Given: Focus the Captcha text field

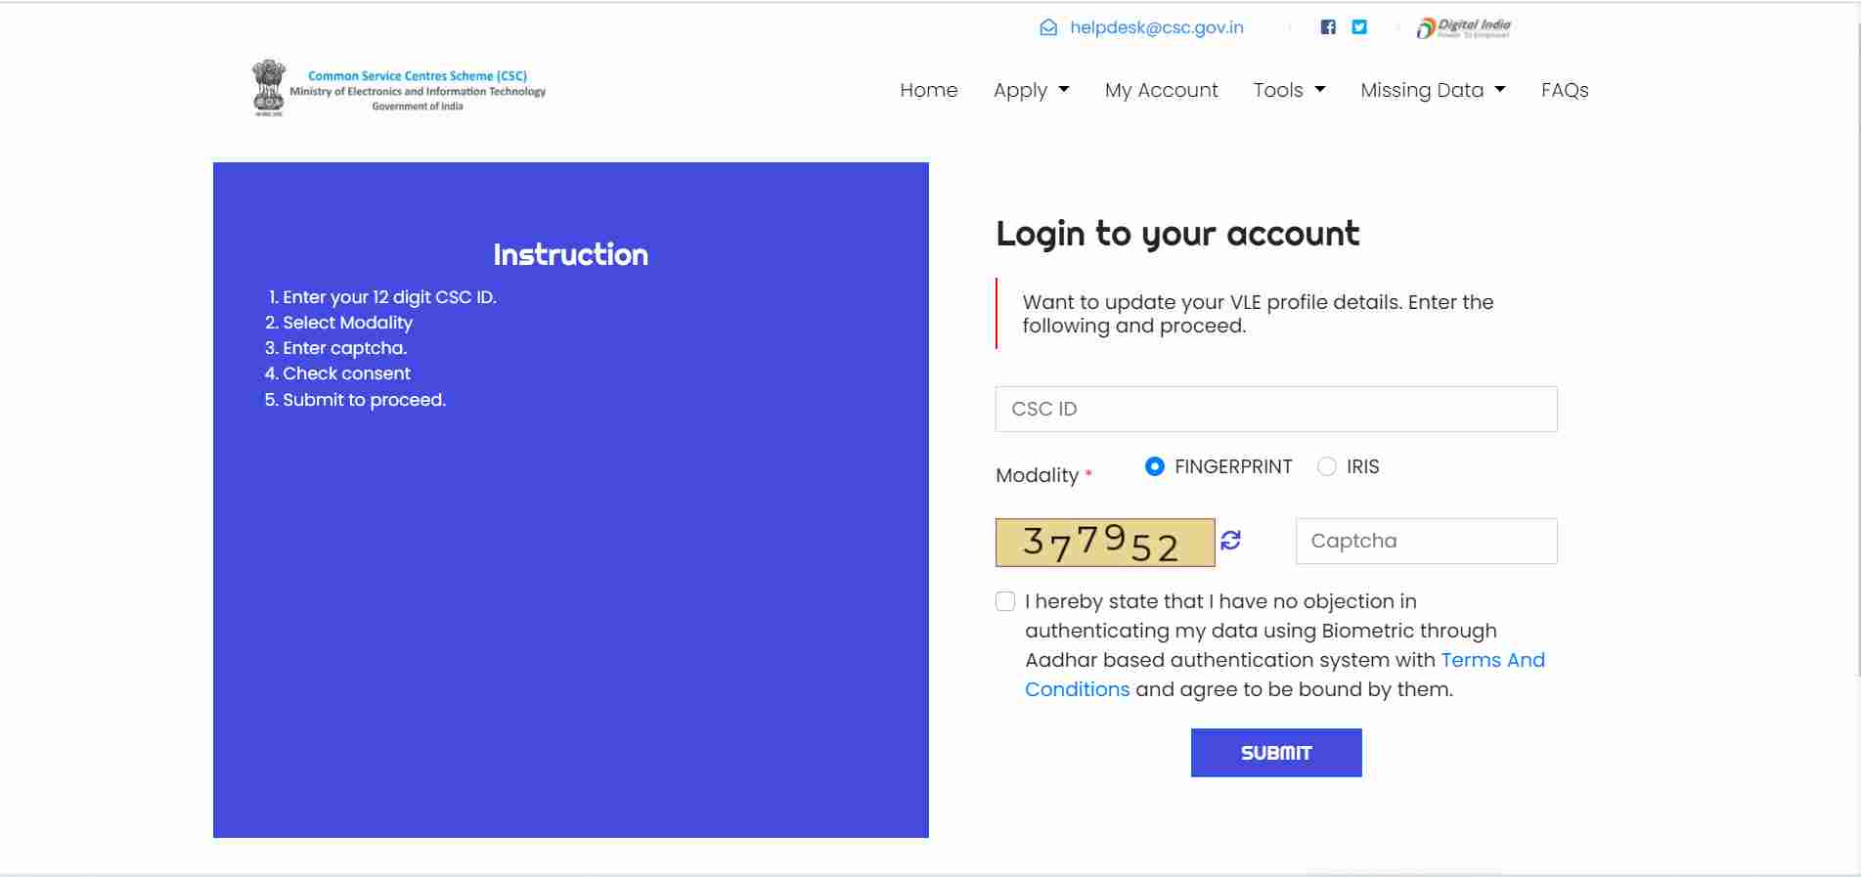Looking at the screenshot, I should 1426,541.
